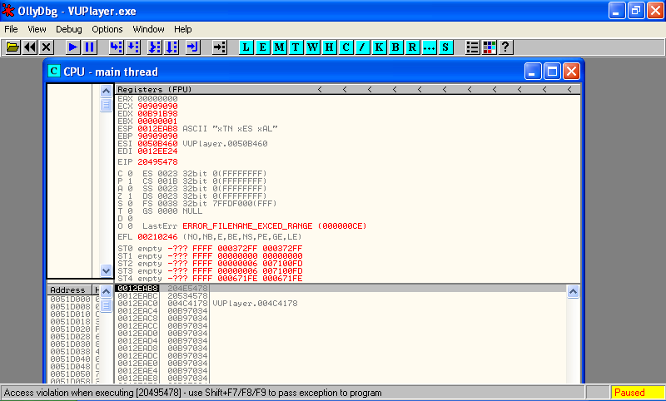
Task: Click the Close program X toolbar icon
Action: click(47, 47)
